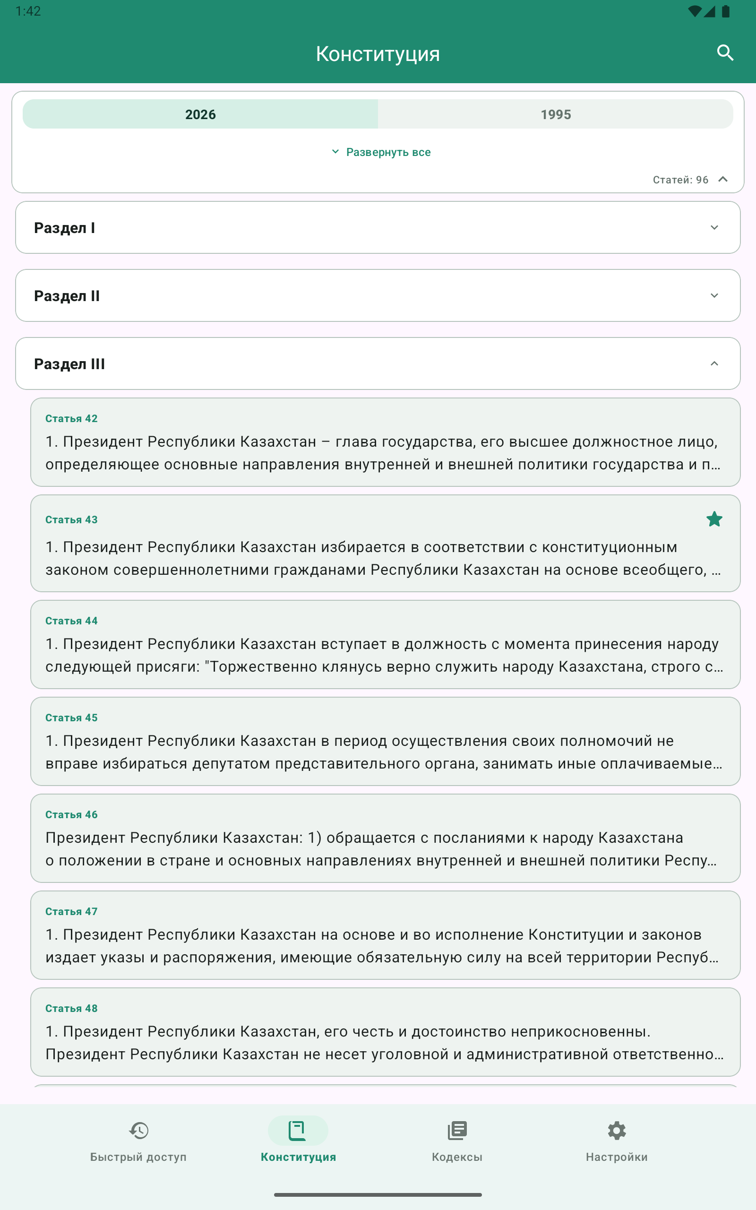Open Статья 42 card
756x1210 pixels.
tap(385, 442)
